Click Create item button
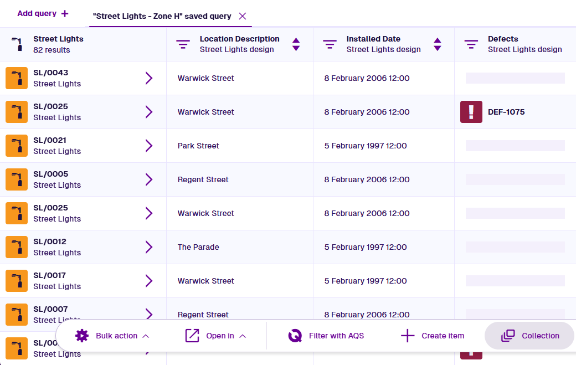576x365 pixels. point(432,336)
